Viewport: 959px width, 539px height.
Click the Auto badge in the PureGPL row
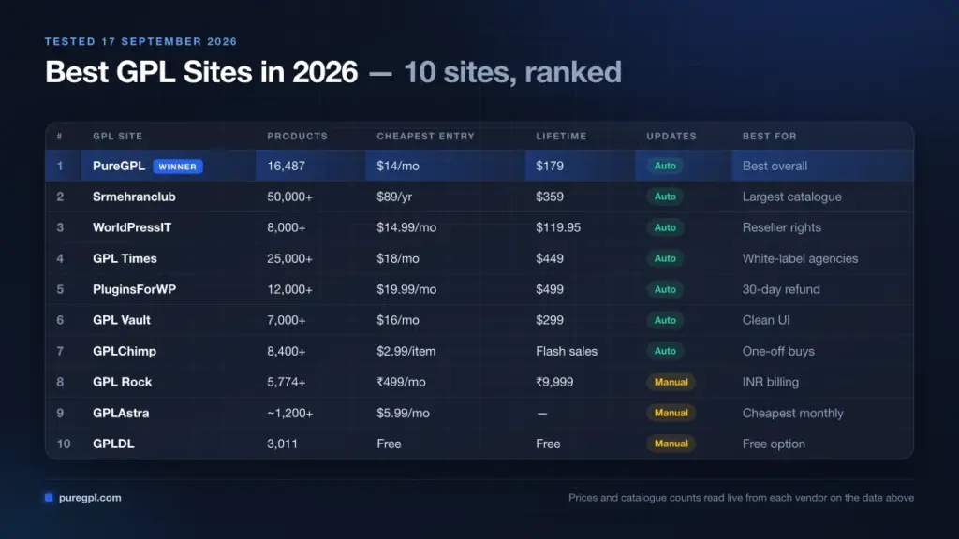(x=665, y=166)
